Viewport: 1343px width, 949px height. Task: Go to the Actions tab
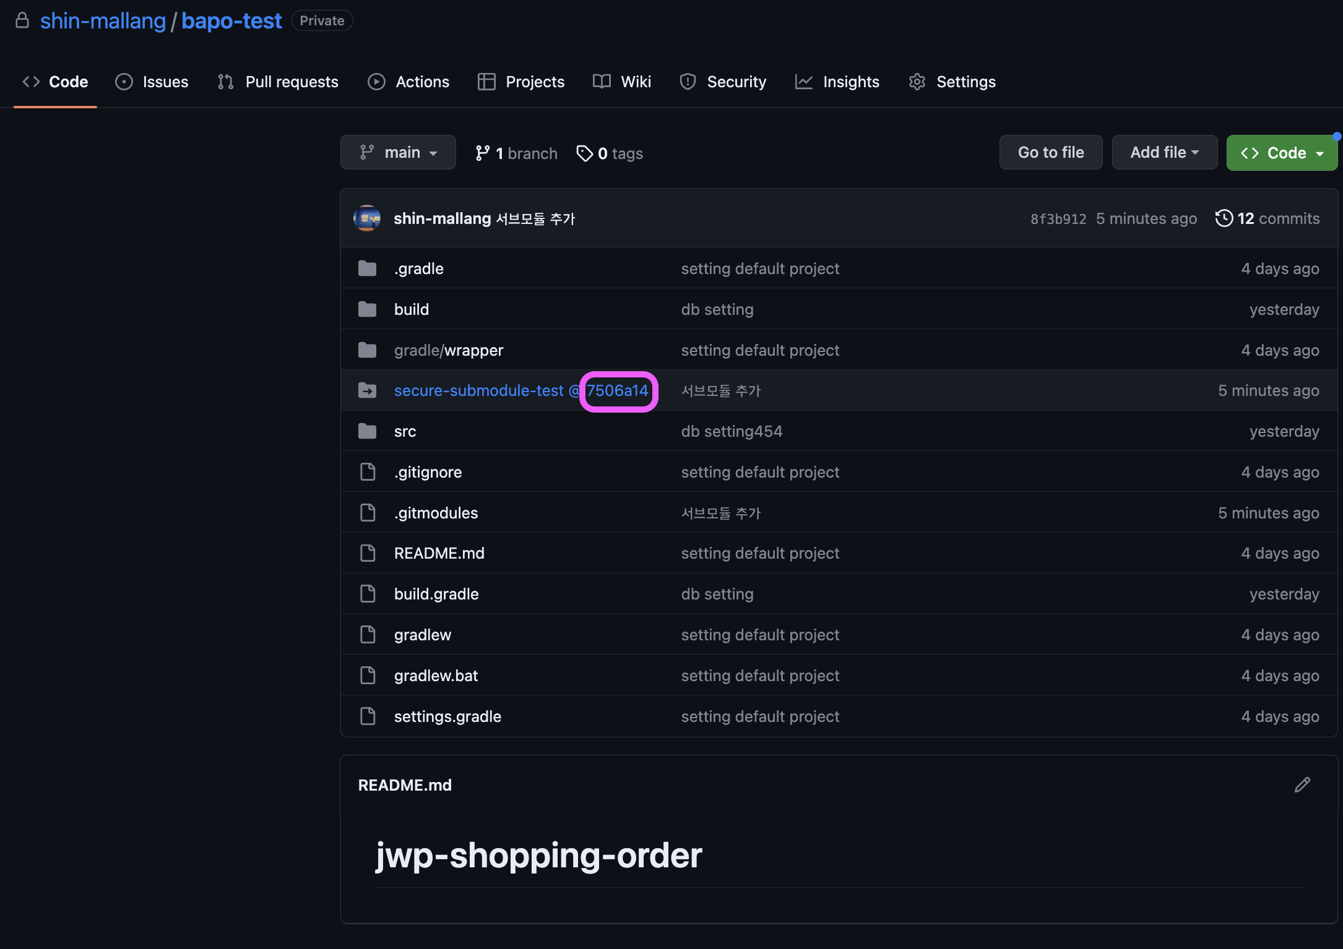tap(408, 82)
